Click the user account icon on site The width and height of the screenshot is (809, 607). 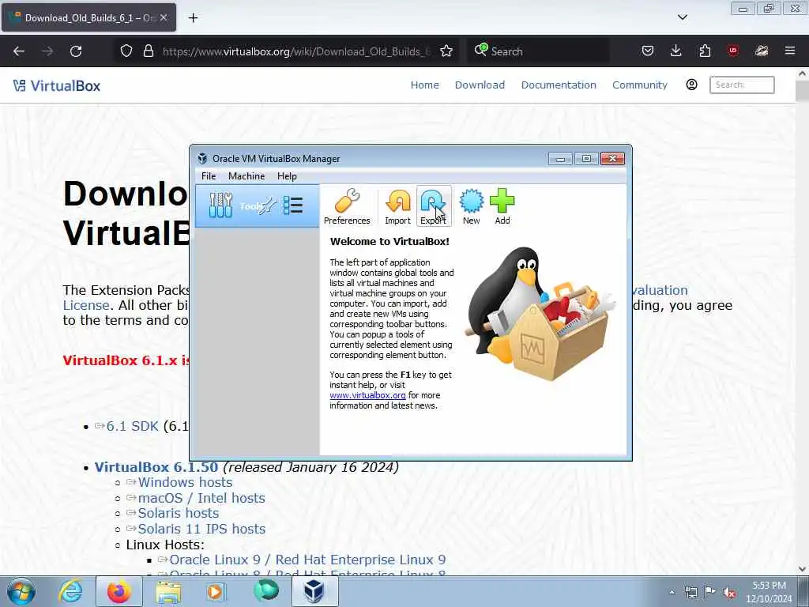[692, 85]
